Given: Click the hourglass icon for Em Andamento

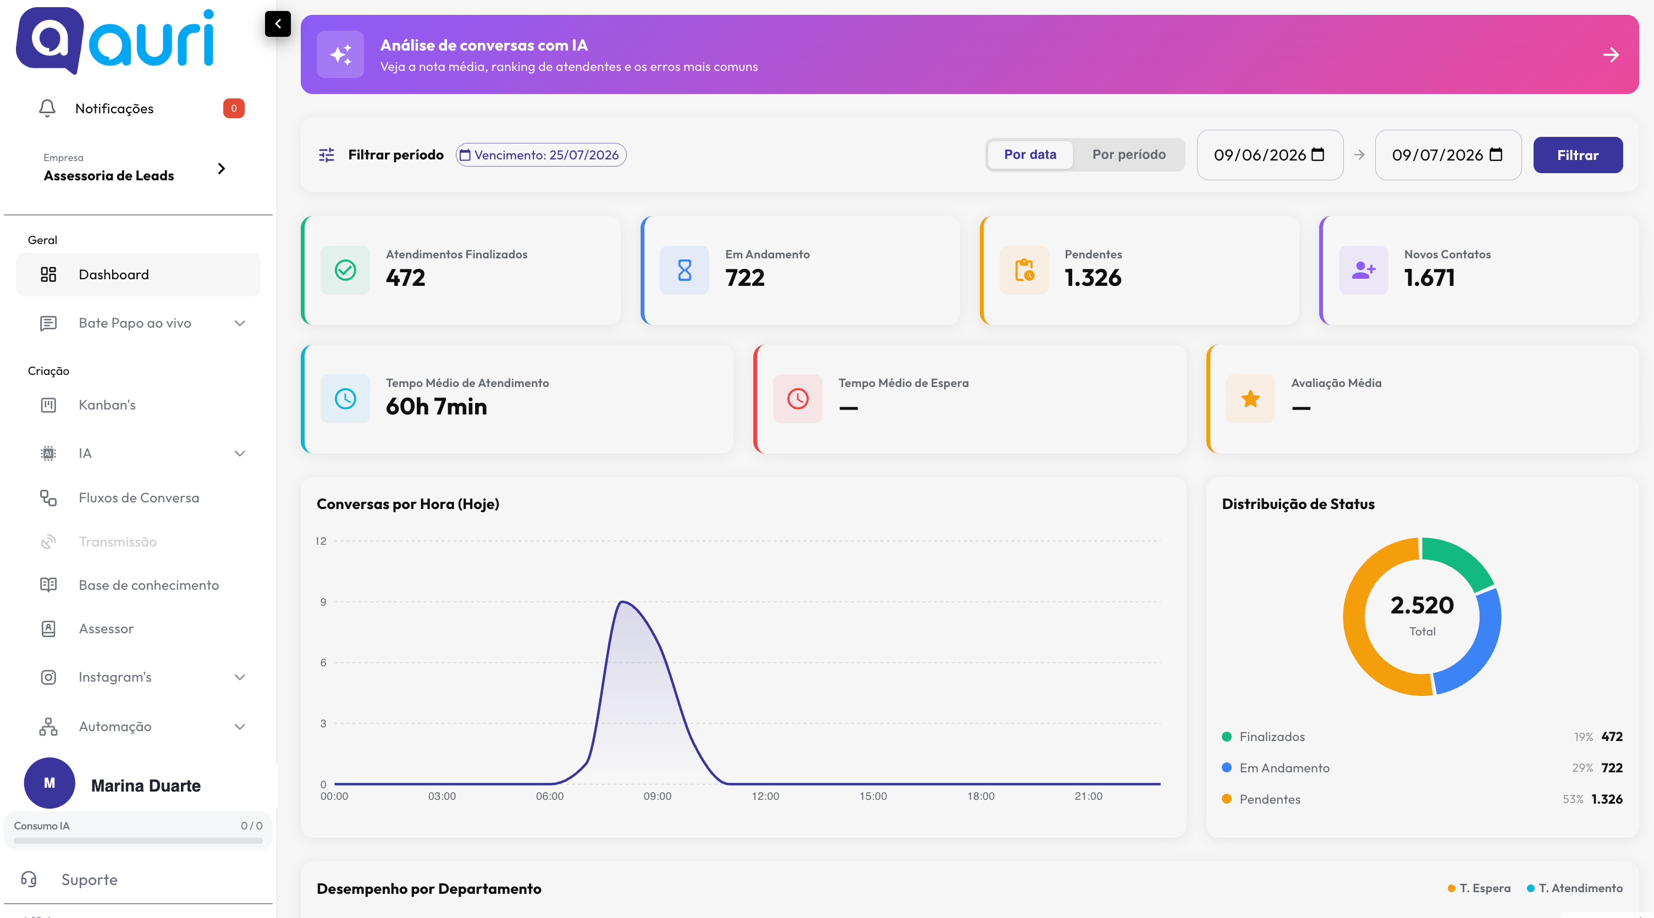Looking at the screenshot, I should [x=685, y=270].
